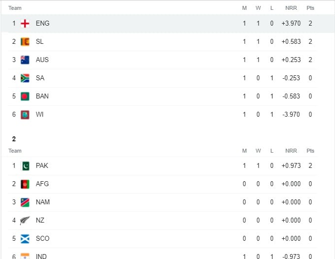The image size is (335, 259).
Task: Select the AFG team name
Action: [42, 184]
